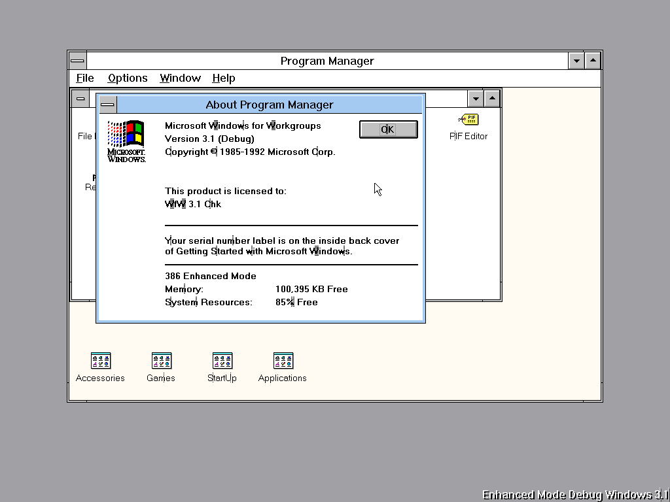Click the '100,395 KB Free' memory value
This screenshot has height=502, width=670.
(x=311, y=290)
